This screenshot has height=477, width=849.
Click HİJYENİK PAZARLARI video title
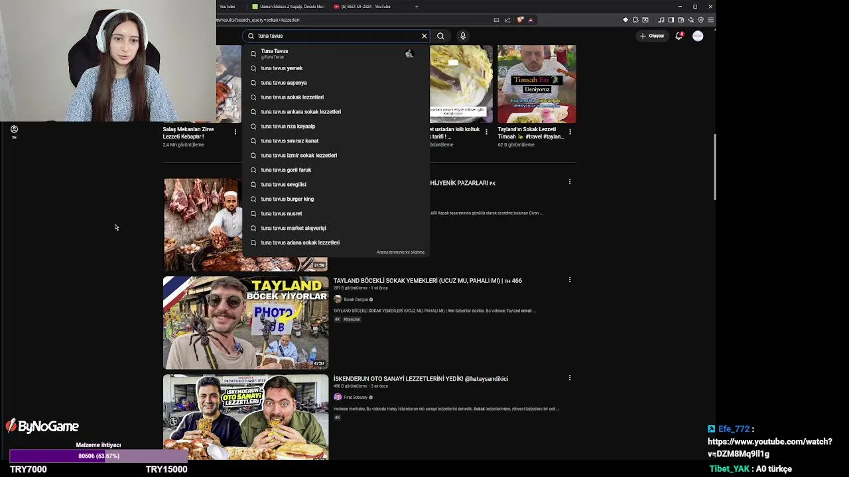point(462,183)
